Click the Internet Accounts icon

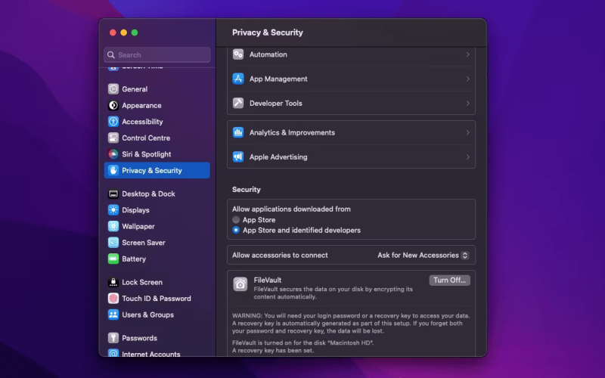click(113, 353)
